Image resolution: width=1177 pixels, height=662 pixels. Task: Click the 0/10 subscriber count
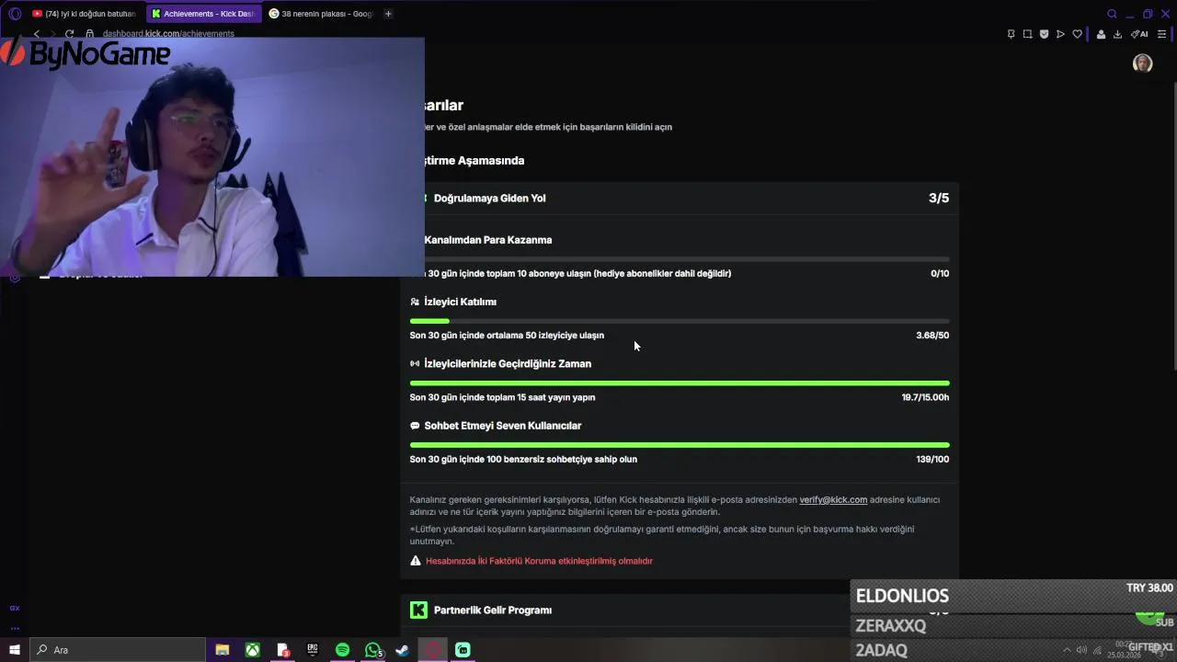[x=940, y=273]
